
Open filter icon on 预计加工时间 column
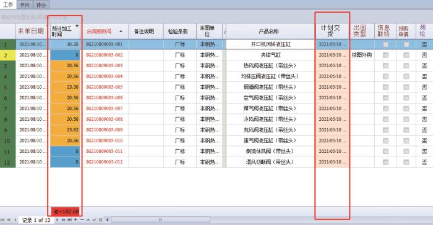(77, 26)
